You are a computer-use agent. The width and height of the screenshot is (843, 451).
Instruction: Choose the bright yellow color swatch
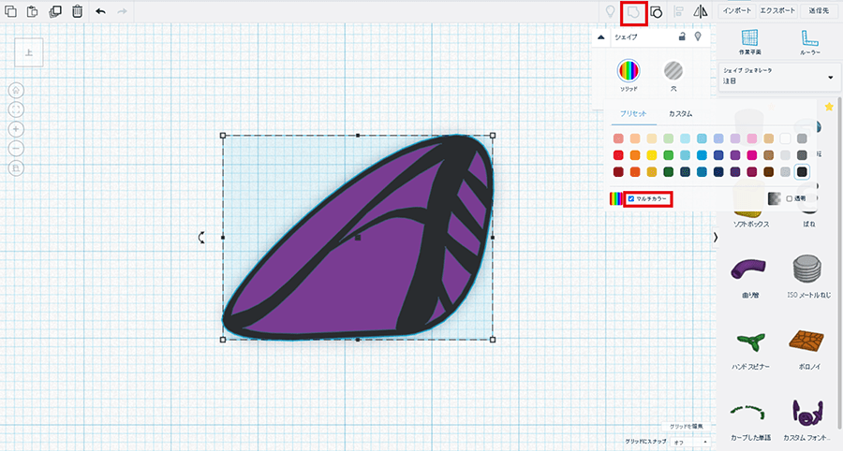pos(652,155)
